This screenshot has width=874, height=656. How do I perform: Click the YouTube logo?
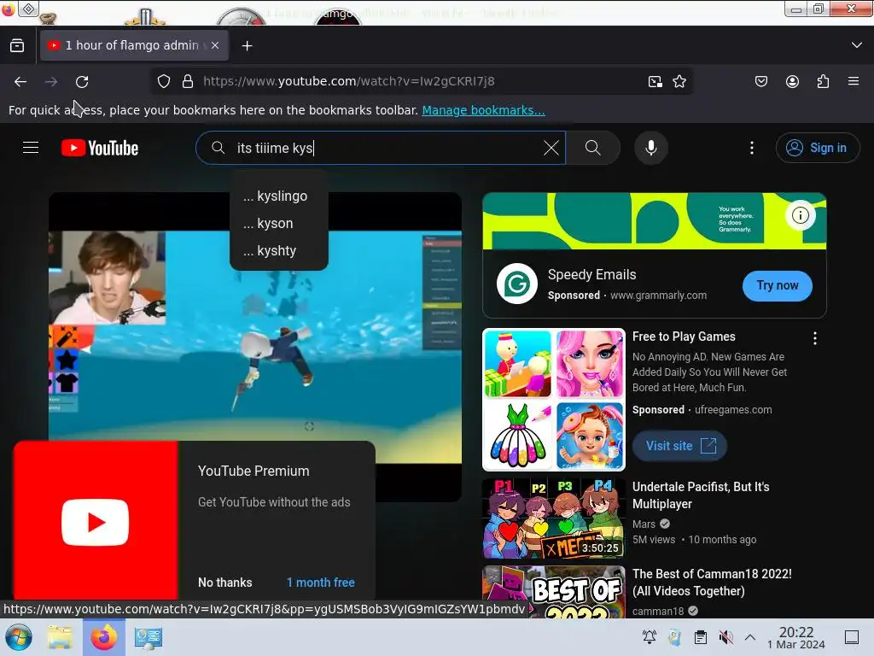(x=100, y=148)
